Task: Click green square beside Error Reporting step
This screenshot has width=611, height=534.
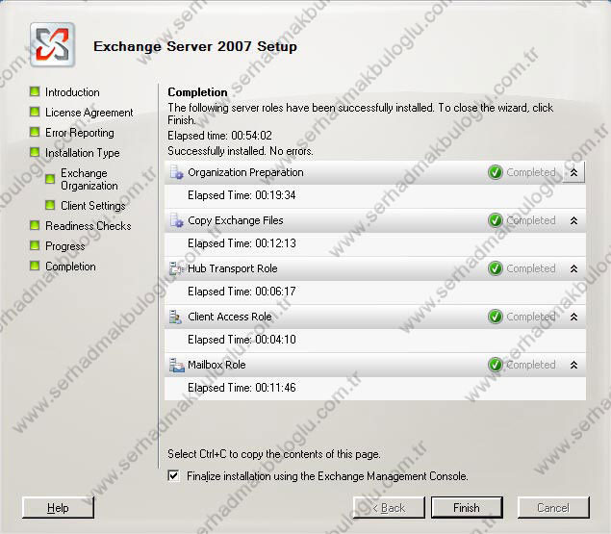Action: pyautogui.click(x=35, y=132)
